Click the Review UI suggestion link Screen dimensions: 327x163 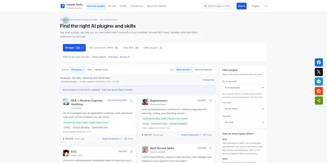[x=125, y=57]
